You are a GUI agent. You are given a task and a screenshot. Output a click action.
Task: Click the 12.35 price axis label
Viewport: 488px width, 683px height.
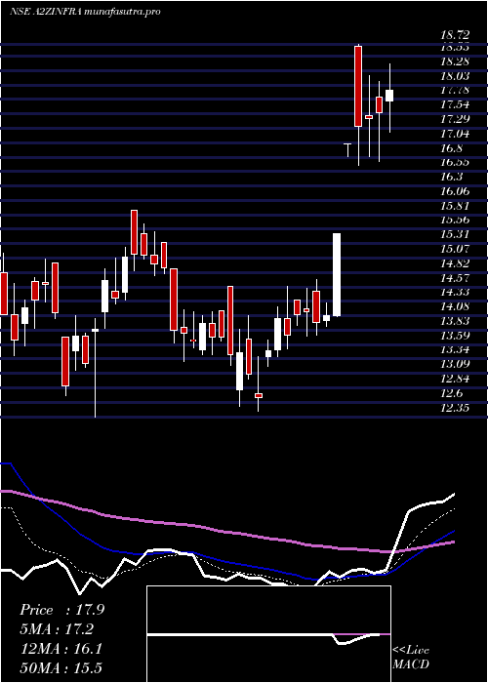point(455,408)
